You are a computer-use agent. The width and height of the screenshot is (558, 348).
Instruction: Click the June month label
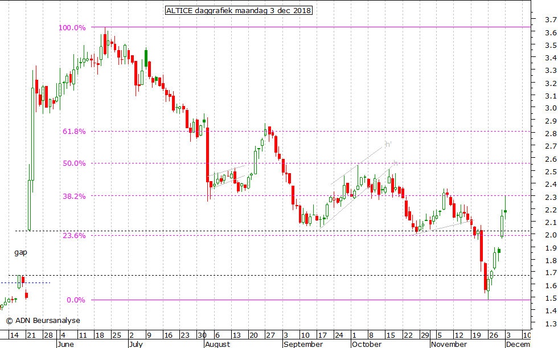pos(65,344)
